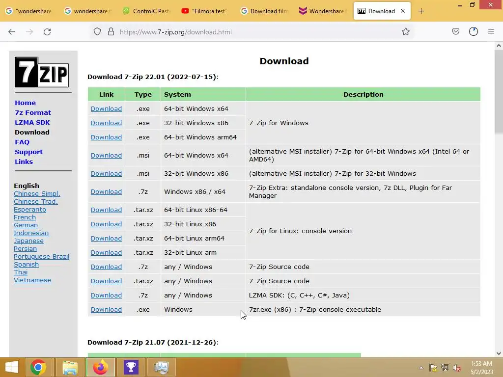Show hidden system tray icons
The height and width of the screenshot is (377, 503).
click(x=421, y=368)
